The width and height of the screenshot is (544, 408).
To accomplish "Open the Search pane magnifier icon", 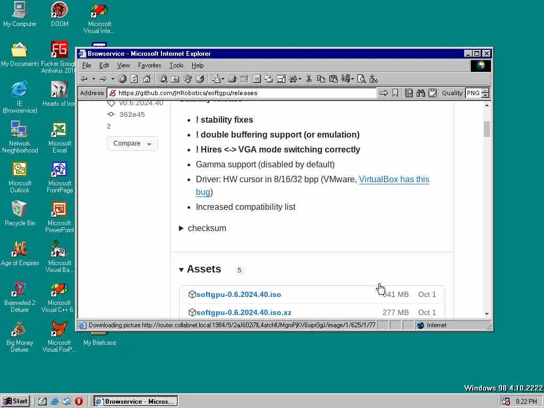I will point(163,79).
